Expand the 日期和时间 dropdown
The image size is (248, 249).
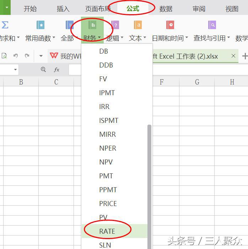pyautogui.click(x=187, y=38)
